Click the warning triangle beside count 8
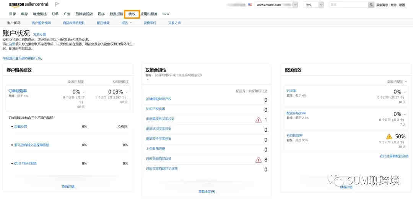The height and width of the screenshot is (199, 413). tap(259, 160)
